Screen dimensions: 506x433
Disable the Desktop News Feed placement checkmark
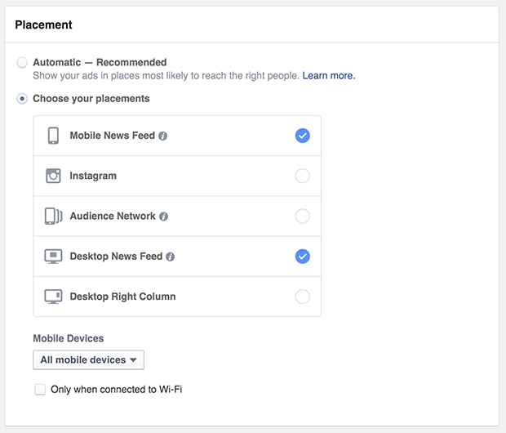tap(302, 257)
